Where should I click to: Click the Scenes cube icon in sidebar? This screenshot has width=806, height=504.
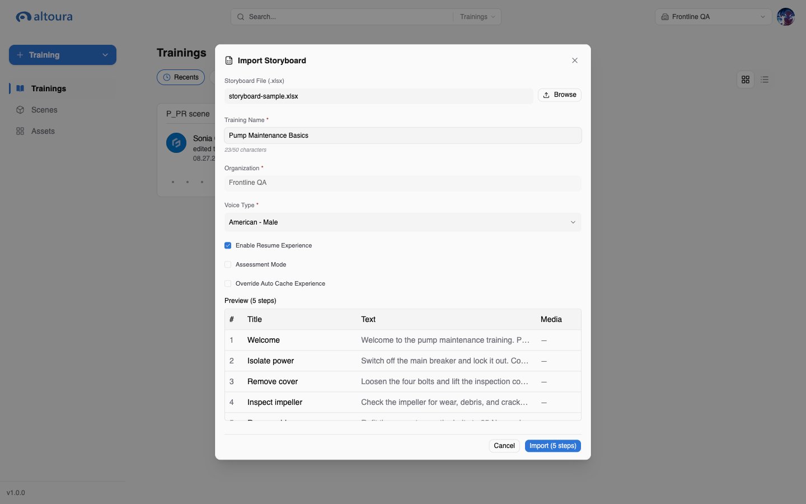click(20, 110)
